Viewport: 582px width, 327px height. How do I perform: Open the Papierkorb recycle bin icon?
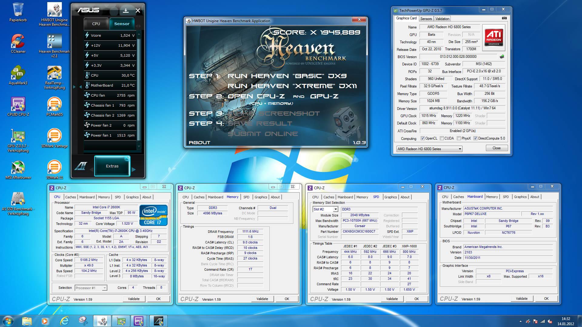coord(18,12)
